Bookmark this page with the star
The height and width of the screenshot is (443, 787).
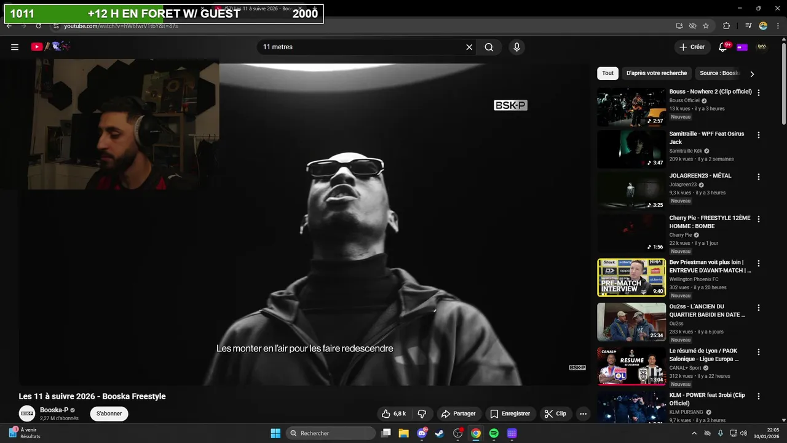click(706, 26)
